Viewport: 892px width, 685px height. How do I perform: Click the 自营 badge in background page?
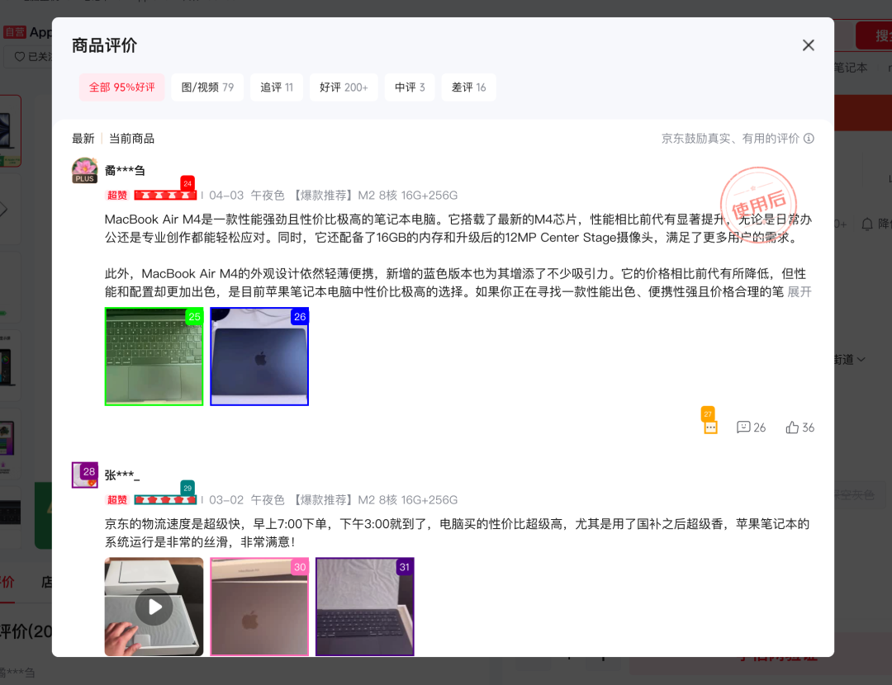[14, 32]
